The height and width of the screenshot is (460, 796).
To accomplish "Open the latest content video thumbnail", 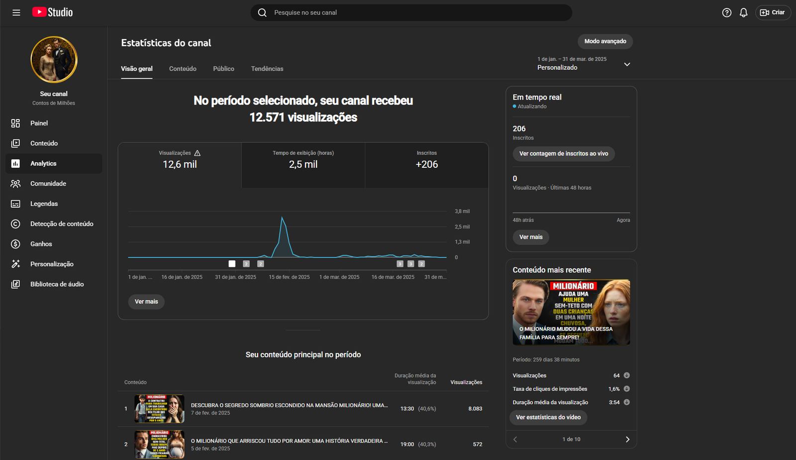I will pyautogui.click(x=571, y=312).
